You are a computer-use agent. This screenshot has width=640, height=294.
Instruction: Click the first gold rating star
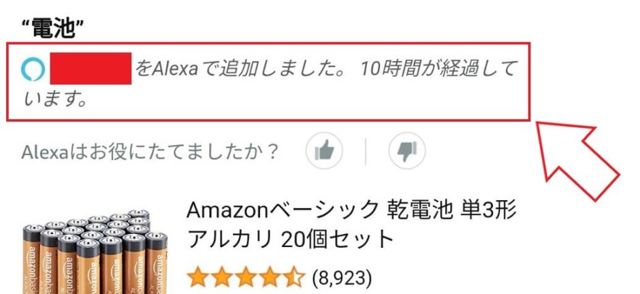pyautogui.click(x=198, y=277)
